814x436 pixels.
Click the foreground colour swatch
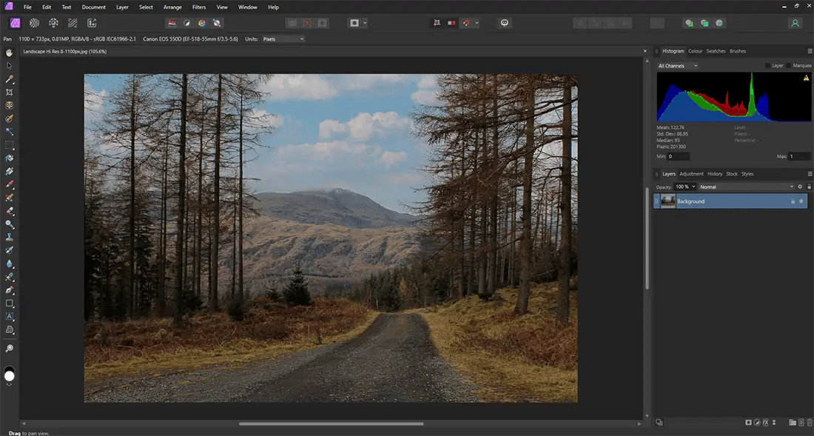[x=10, y=376]
